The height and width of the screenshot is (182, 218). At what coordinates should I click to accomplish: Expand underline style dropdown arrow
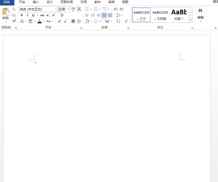[38, 15]
